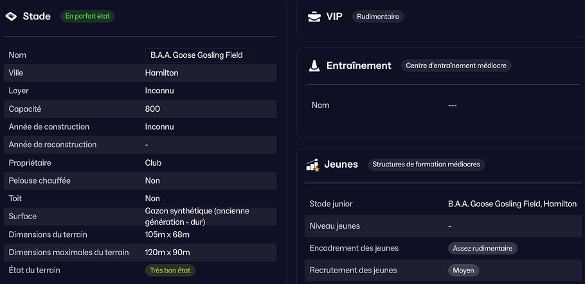Click the Surface row synthetic turf value
Screen dimensions: 585x284
(197, 216)
